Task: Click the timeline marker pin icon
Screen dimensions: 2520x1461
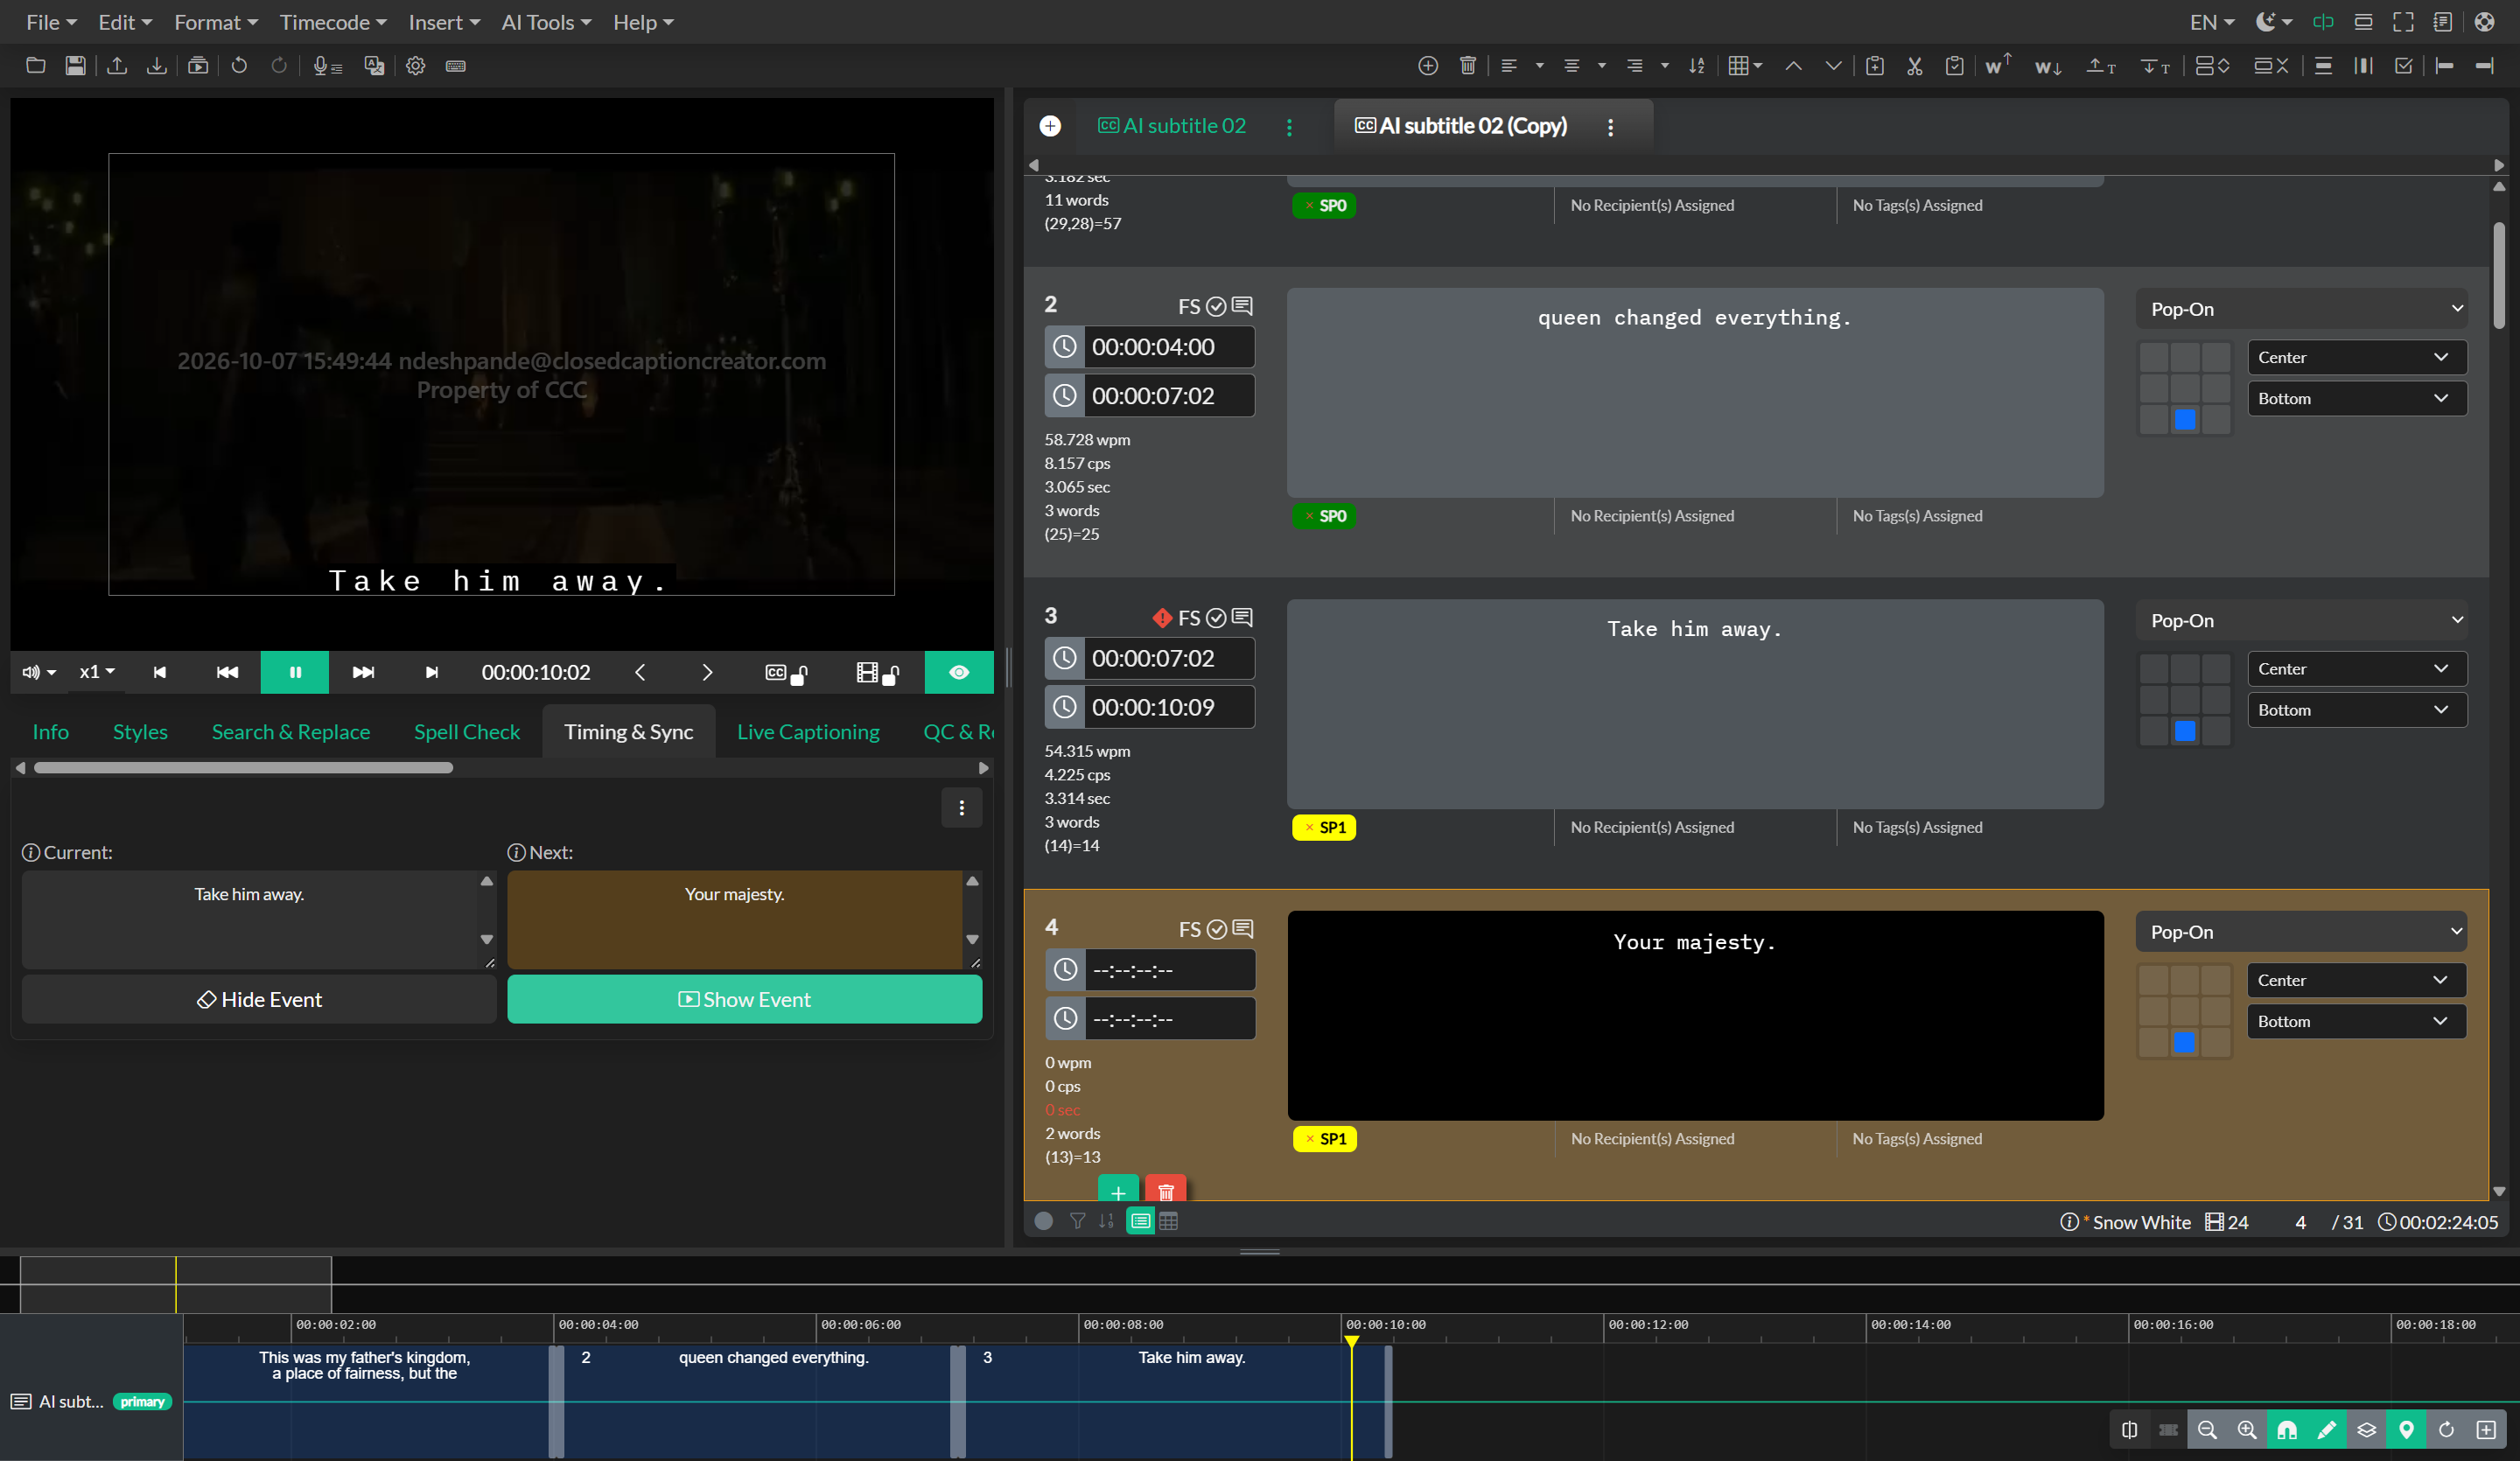Action: 2407,1430
